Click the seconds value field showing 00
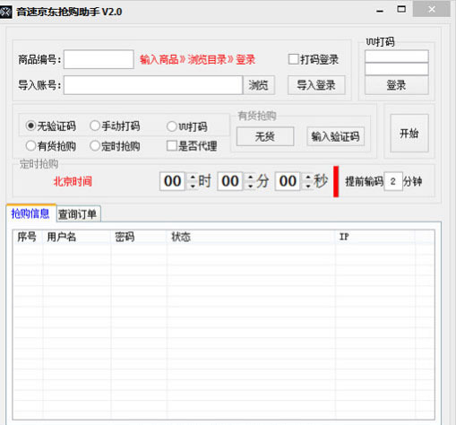 pyautogui.click(x=288, y=181)
